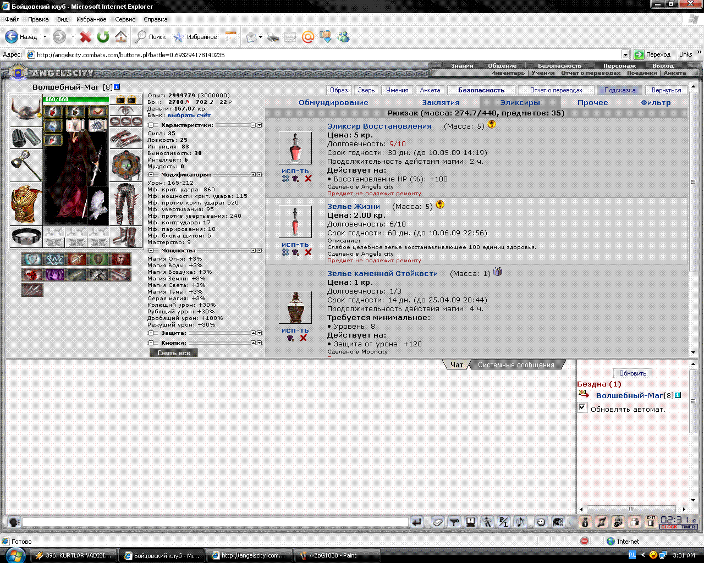Click the EXIT door icon
The height and width of the screenshot is (563, 704).
[x=651, y=522]
